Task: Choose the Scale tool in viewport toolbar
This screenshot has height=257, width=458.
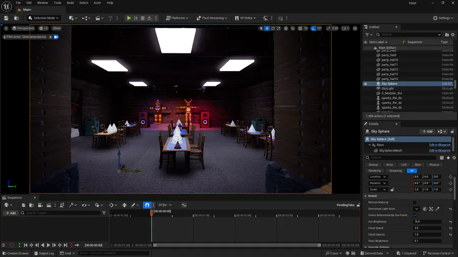Action: tap(279, 28)
